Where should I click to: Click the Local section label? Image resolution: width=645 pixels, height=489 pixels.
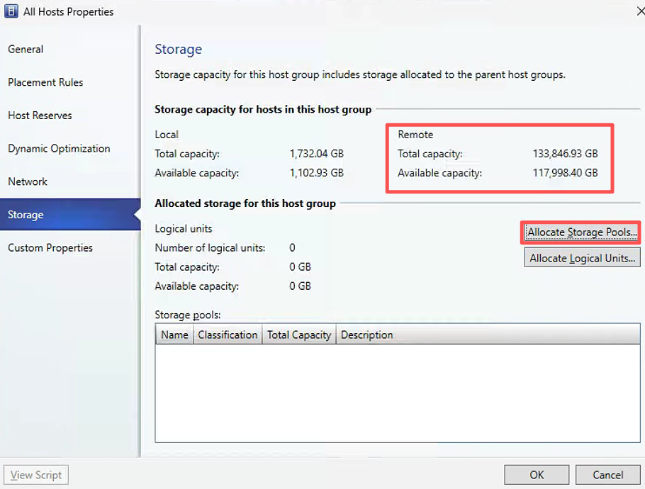tap(167, 135)
